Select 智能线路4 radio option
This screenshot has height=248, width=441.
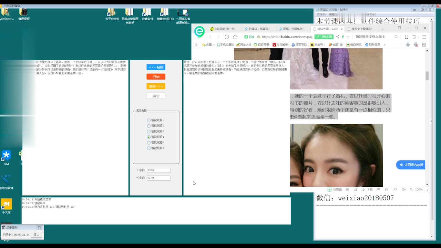pos(155,137)
